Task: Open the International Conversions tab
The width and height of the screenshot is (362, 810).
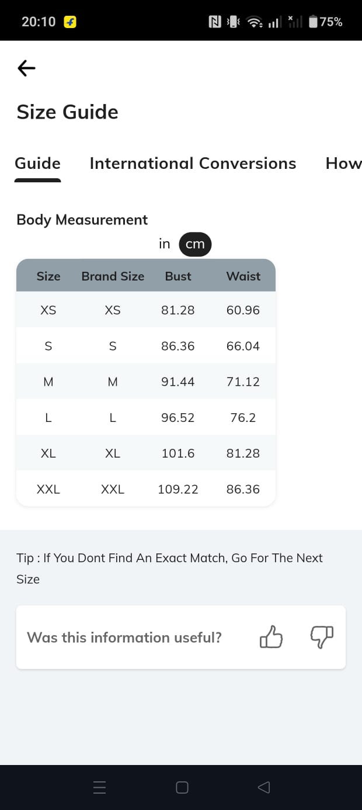Action: (193, 163)
